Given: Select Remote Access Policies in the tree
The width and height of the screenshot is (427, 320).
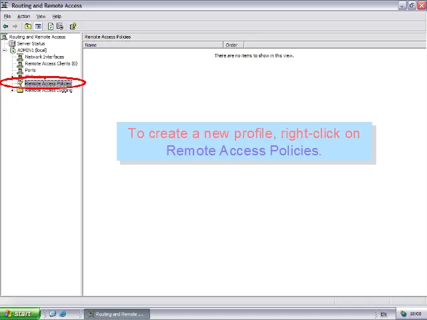Looking at the screenshot, I should [48, 83].
